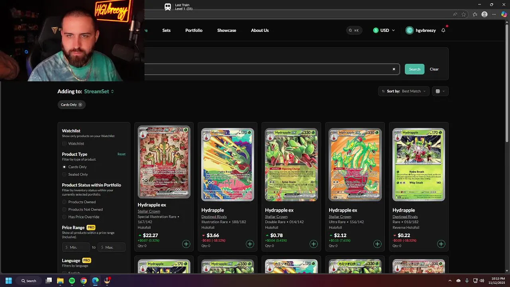Open File Explorer from the taskbar

pos(60,281)
